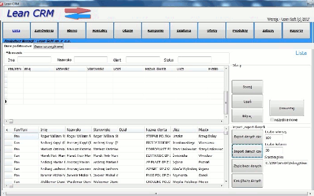Open the Okazje module
314x196 pixels.
click(x=127, y=30)
